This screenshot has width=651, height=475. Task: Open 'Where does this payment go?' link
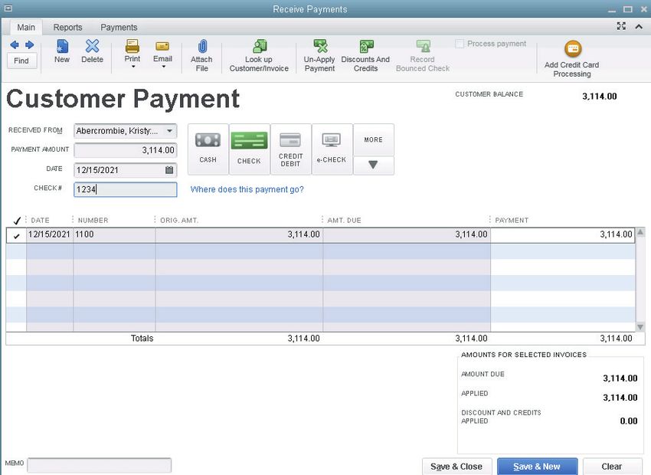tap(247, 189)
